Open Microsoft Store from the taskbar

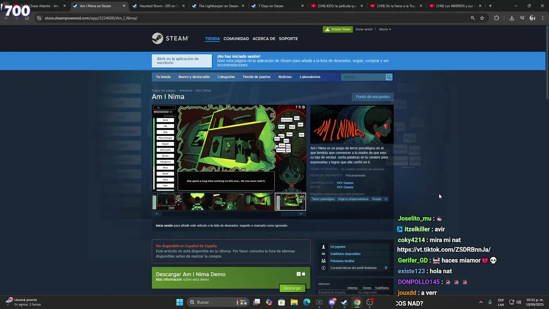coord(281,302)
